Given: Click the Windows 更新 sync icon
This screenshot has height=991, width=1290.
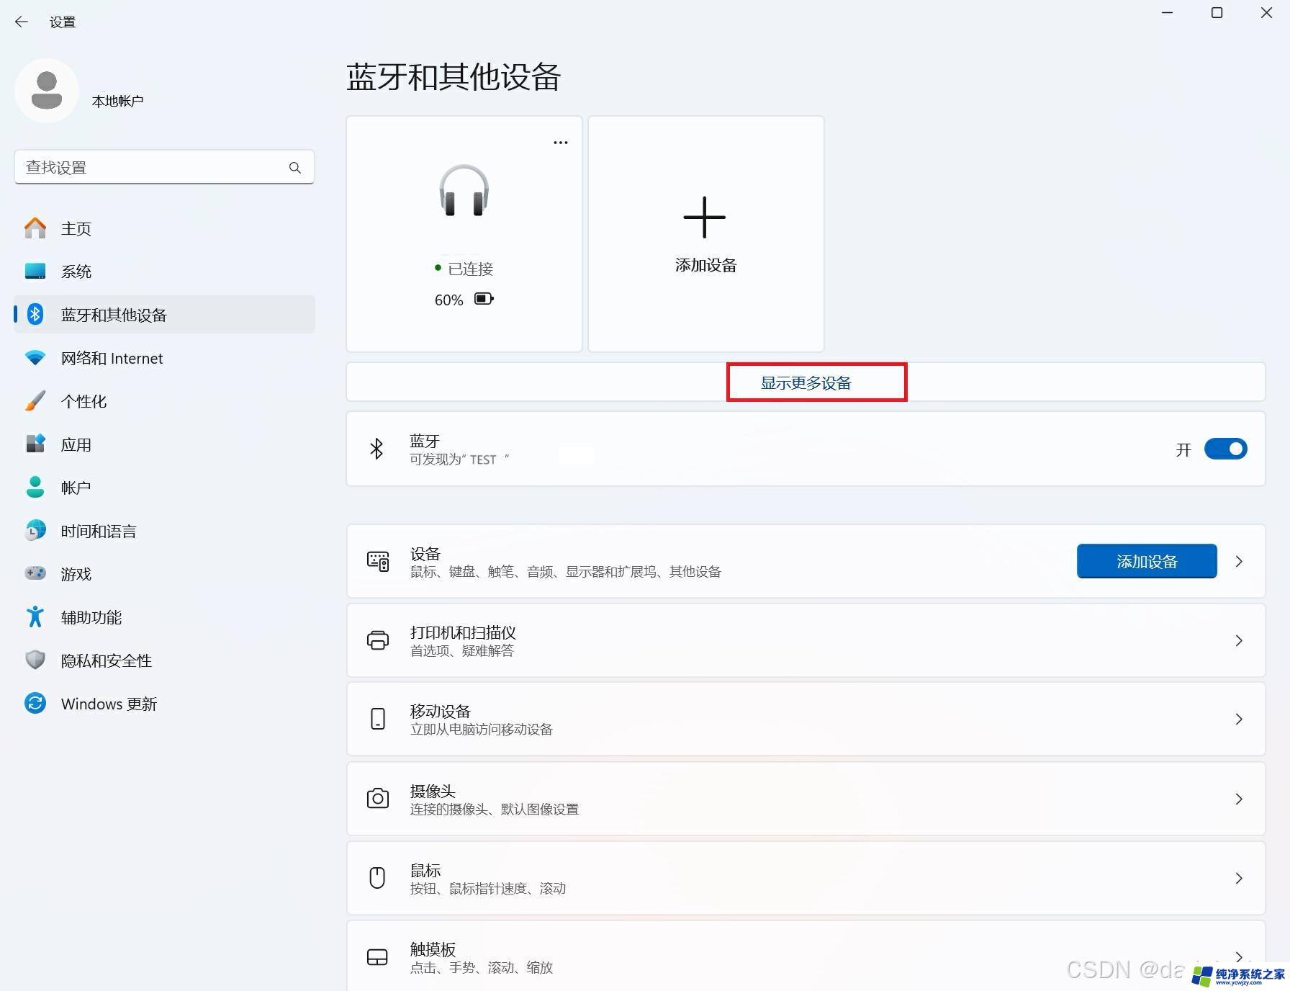Looking at the screenshot, I should tap(35, 703).
